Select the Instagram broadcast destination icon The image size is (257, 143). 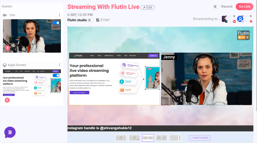(x=248, y=19)
